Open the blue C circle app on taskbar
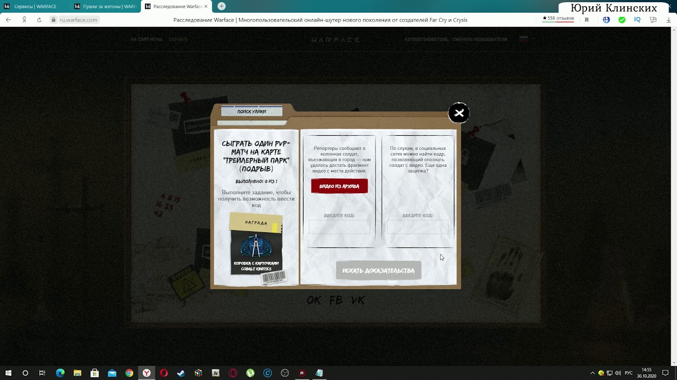The width and height of the screenshot is (677, 380). [268, 373]
